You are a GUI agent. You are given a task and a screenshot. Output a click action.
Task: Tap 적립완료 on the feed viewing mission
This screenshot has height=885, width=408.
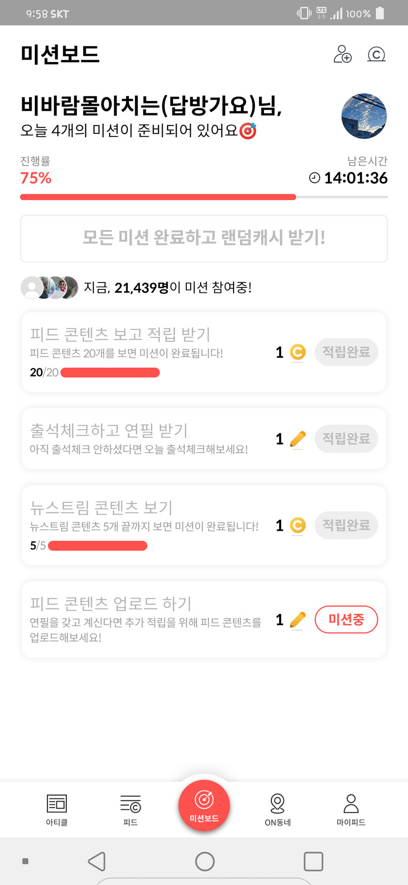coord(346,352)
